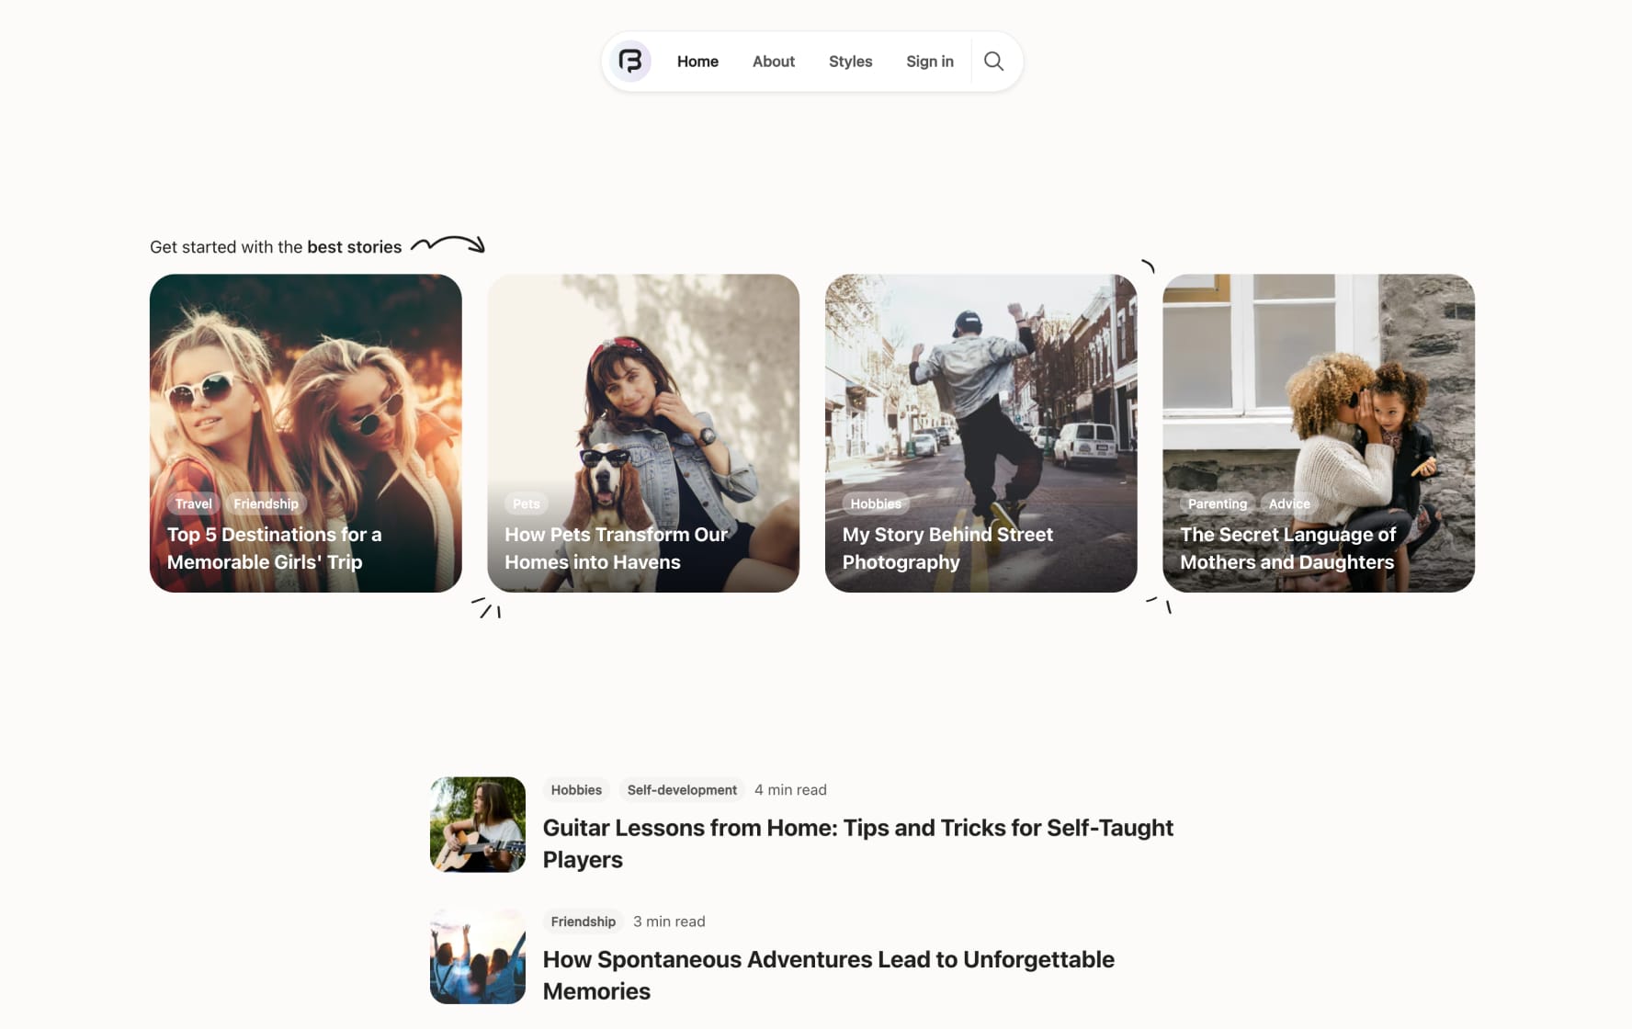Click the Sign in link

930,61
